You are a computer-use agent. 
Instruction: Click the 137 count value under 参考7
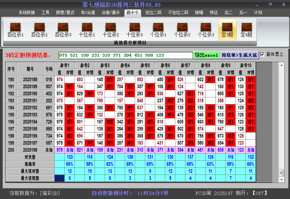tap(190, 157)
